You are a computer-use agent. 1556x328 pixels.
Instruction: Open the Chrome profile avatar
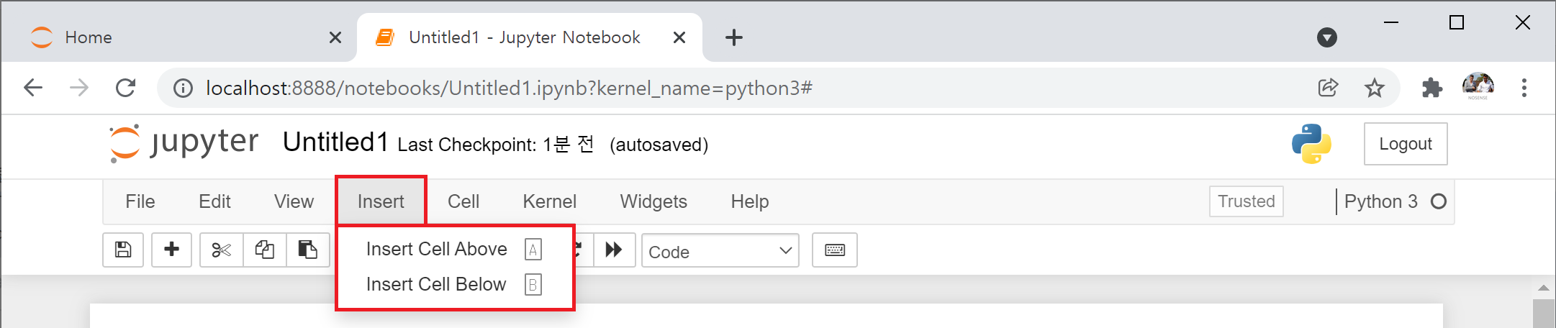click(1478, 86)
